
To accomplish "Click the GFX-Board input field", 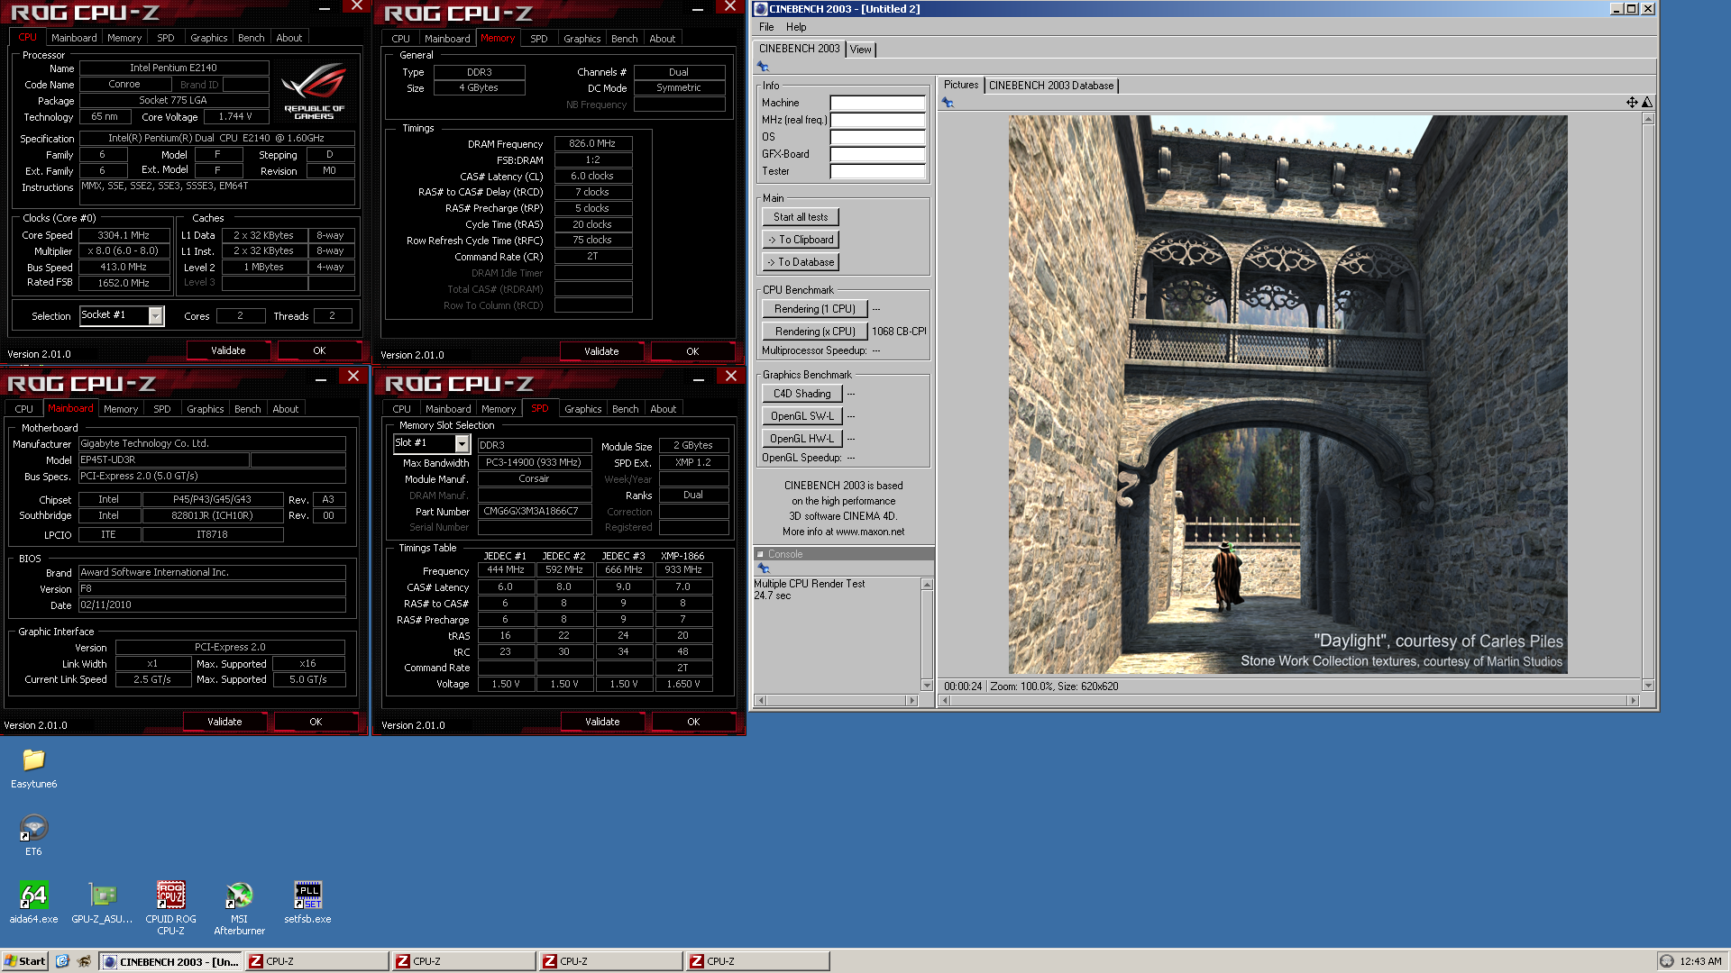I will [877, 154].
